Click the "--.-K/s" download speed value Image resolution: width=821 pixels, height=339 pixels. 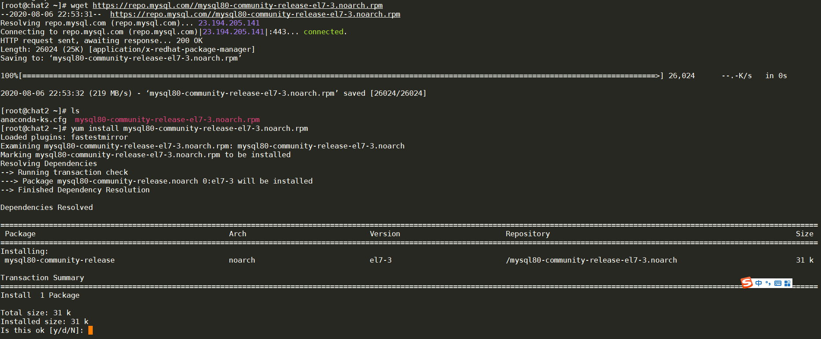point(737,76)
